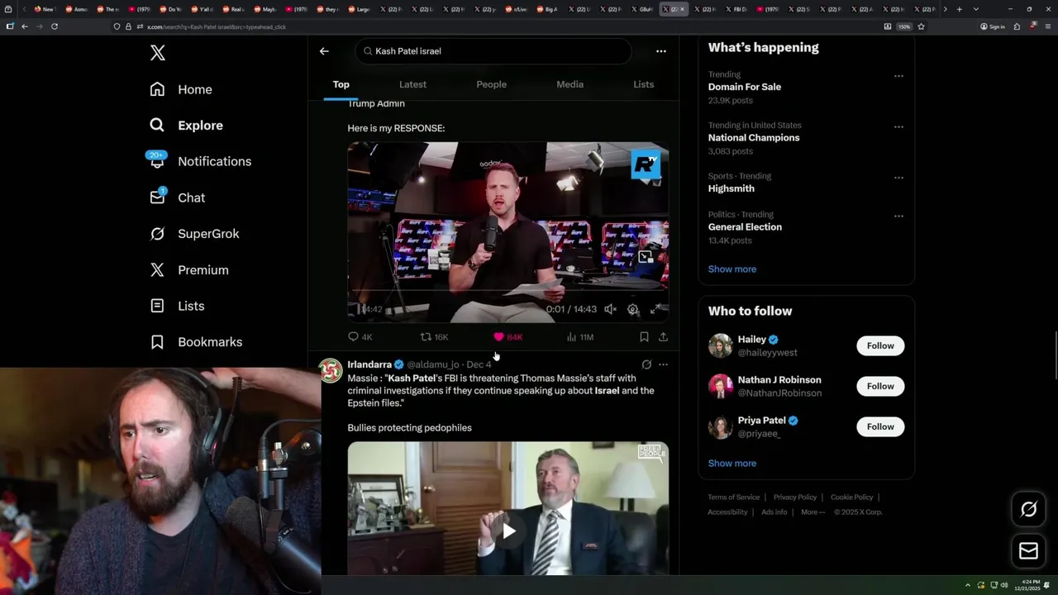This screenshot has height=595, width=1058.
Task: Click the 'Kash Patel israel' search field
Action: [x=493, y=51]
